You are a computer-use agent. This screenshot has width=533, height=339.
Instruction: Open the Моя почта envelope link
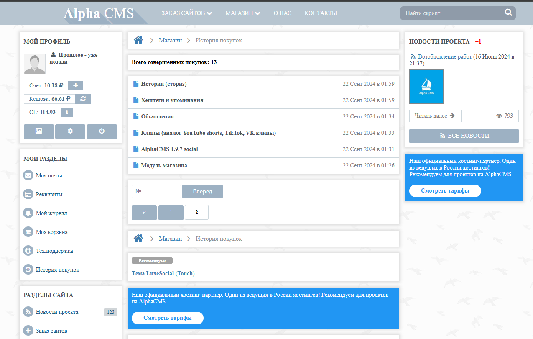tap(49, 175)
